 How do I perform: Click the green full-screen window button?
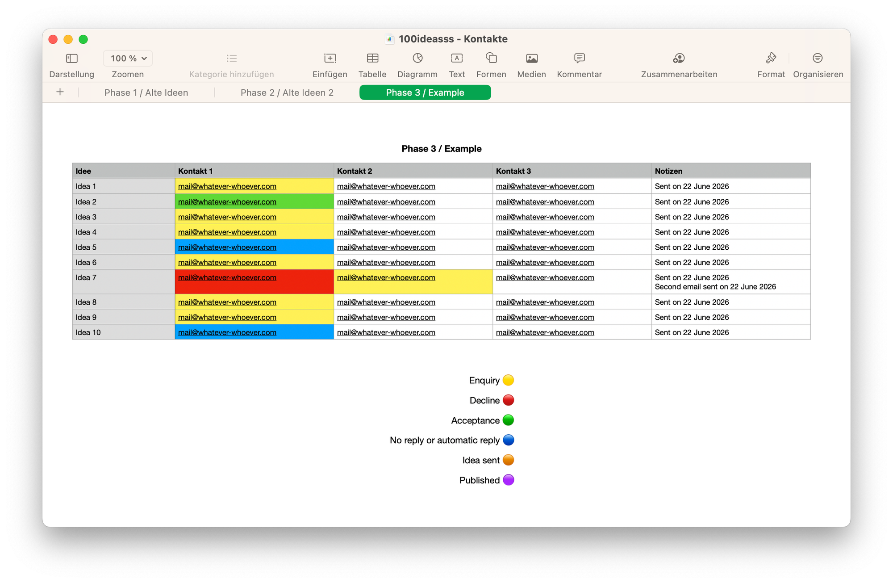click(83, 39)
